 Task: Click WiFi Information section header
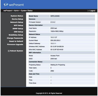pyautogui.click(x=35, y=53)
